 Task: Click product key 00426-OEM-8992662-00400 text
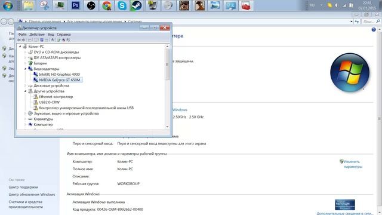(x=120, y=210)
